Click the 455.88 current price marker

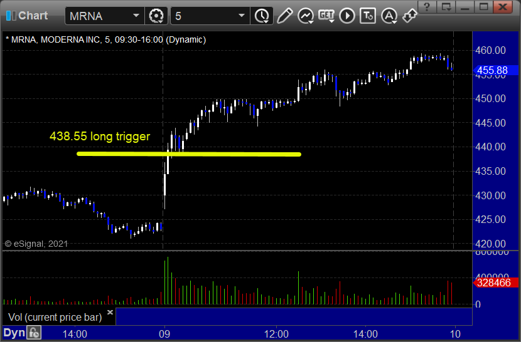click(495, 70)
